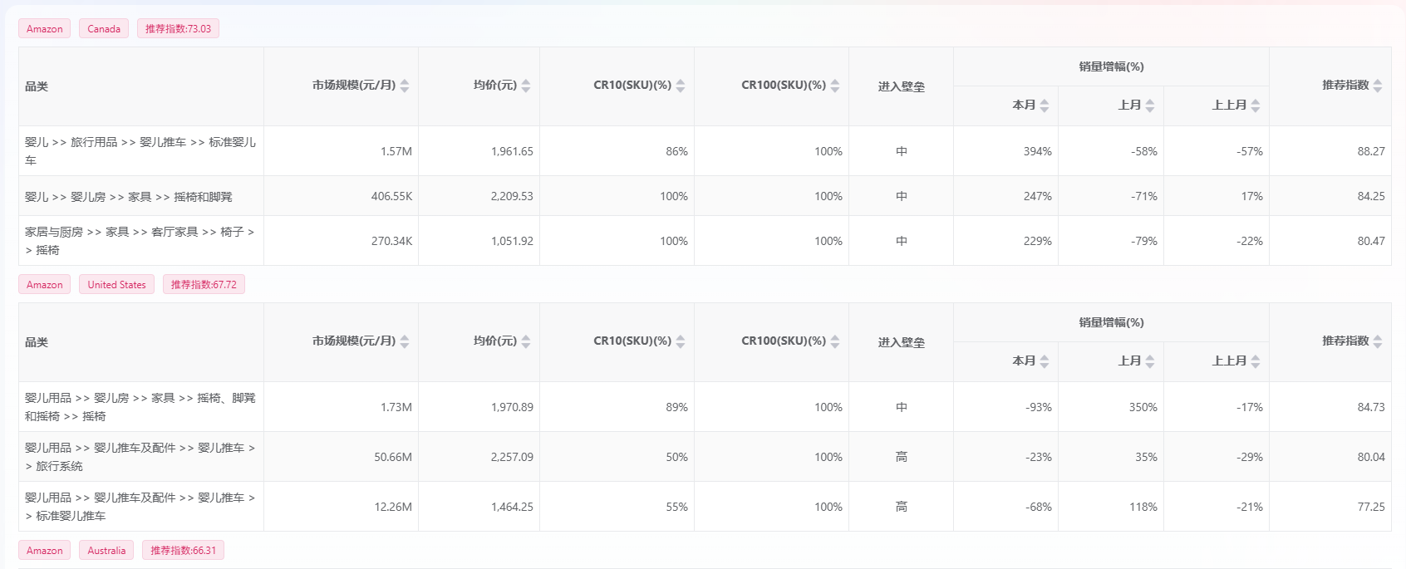Sort Canada table by 本月 sales growth
Image resolution: width=1406 pixels, height=569 pixels.
point(1045,105)
